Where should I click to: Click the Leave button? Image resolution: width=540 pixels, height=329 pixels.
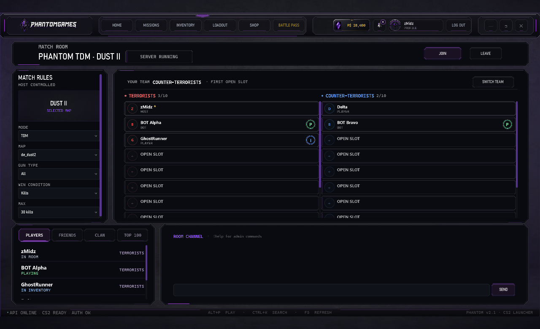[486, 54]
